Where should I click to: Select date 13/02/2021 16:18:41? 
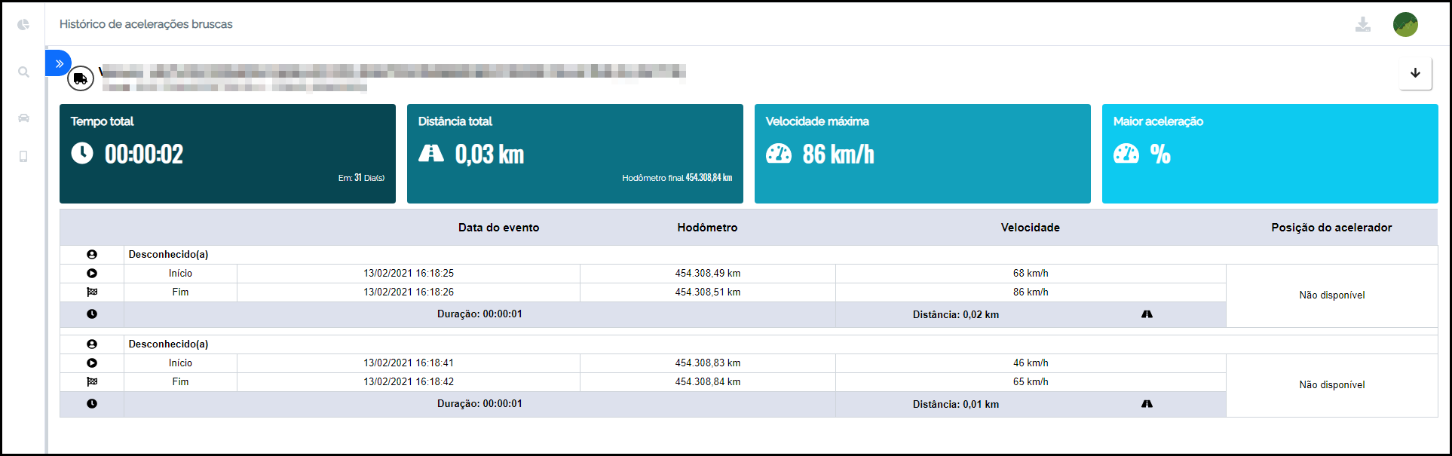(409, 363)
